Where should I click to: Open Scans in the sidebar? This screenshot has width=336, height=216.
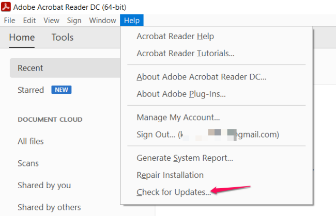coord(28,163)
